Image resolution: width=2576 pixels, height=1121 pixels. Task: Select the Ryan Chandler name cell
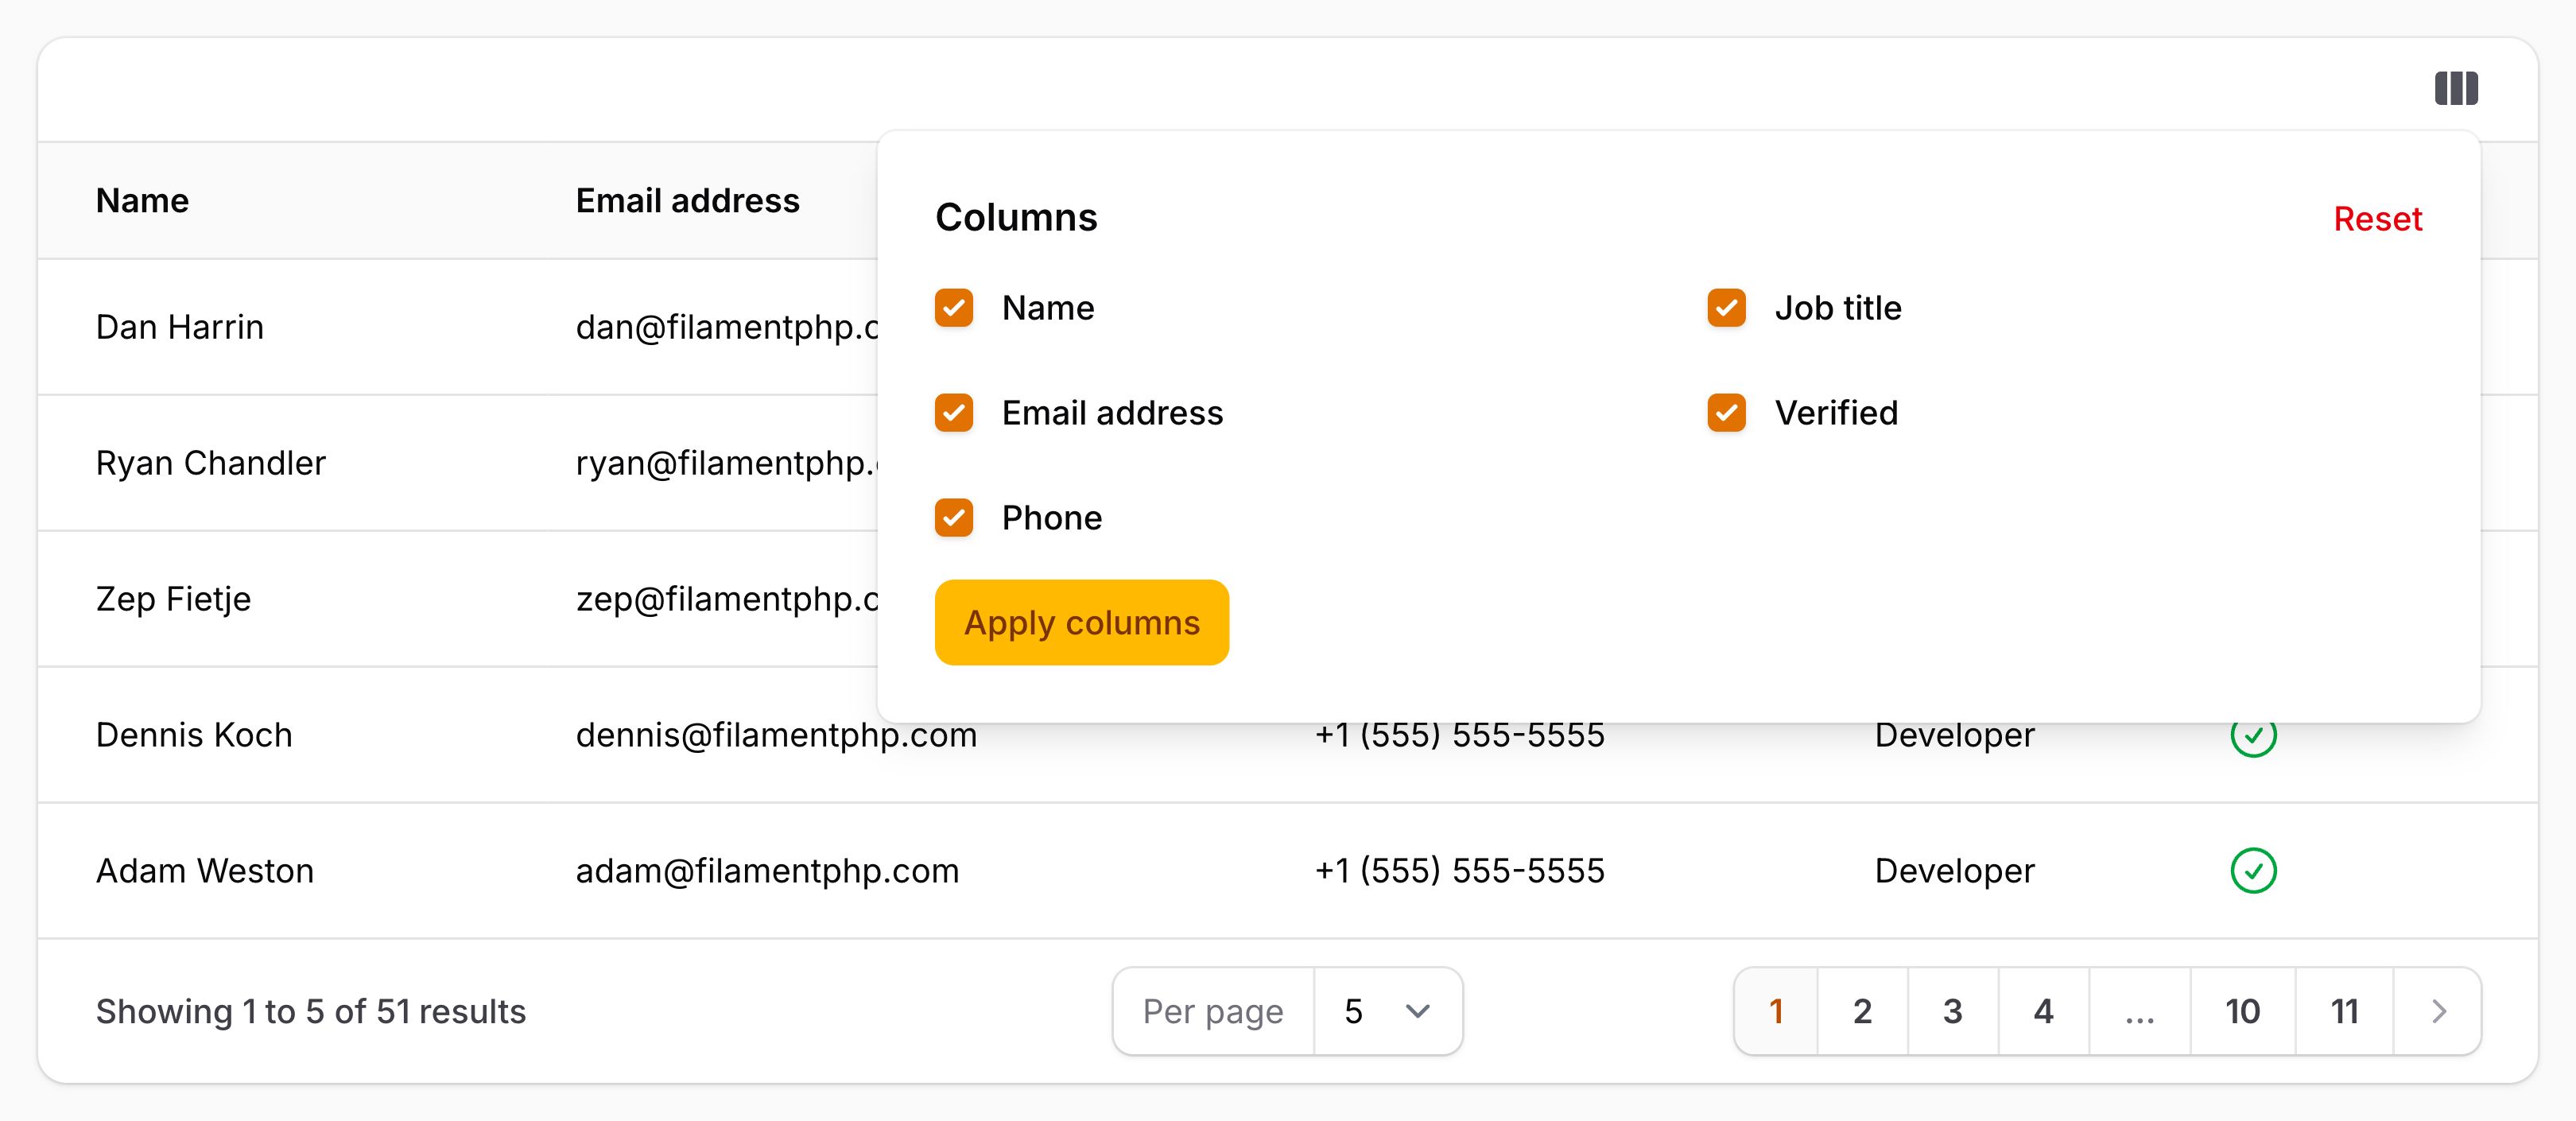pyautogui.click(x=211, y=463)
